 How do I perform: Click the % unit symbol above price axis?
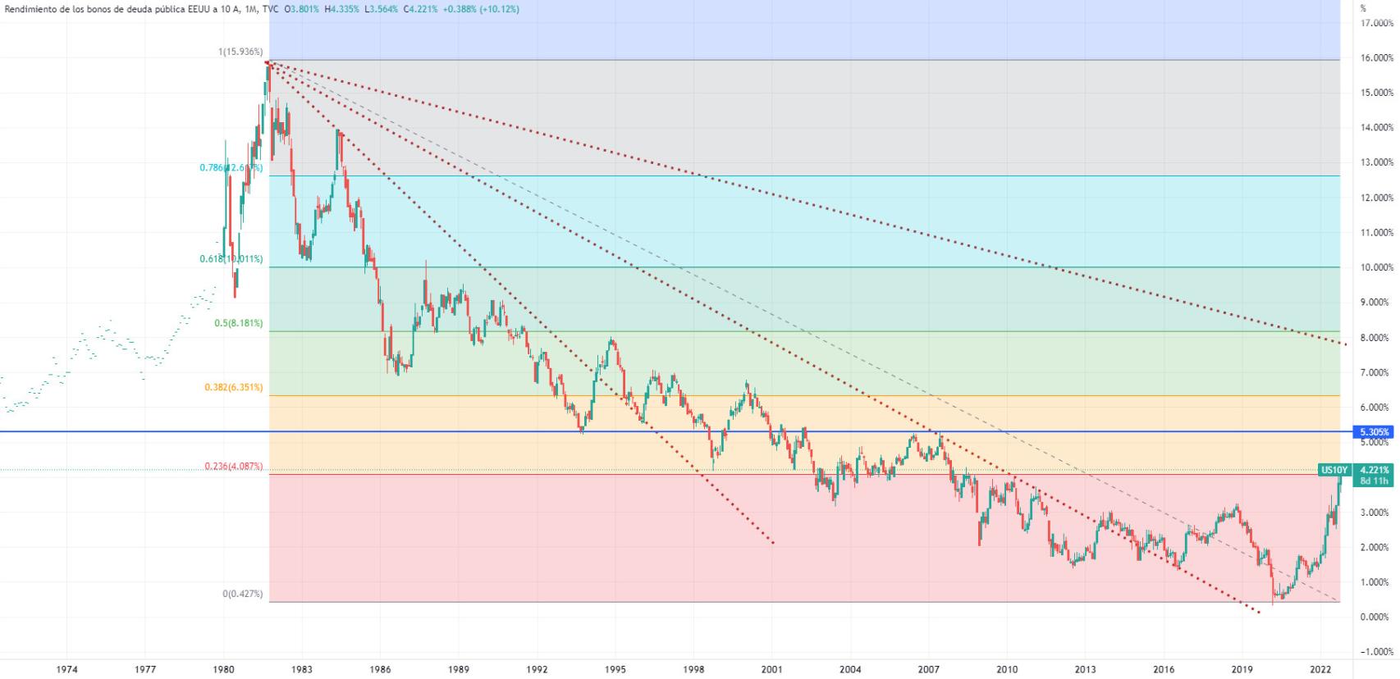[1363, 8]
